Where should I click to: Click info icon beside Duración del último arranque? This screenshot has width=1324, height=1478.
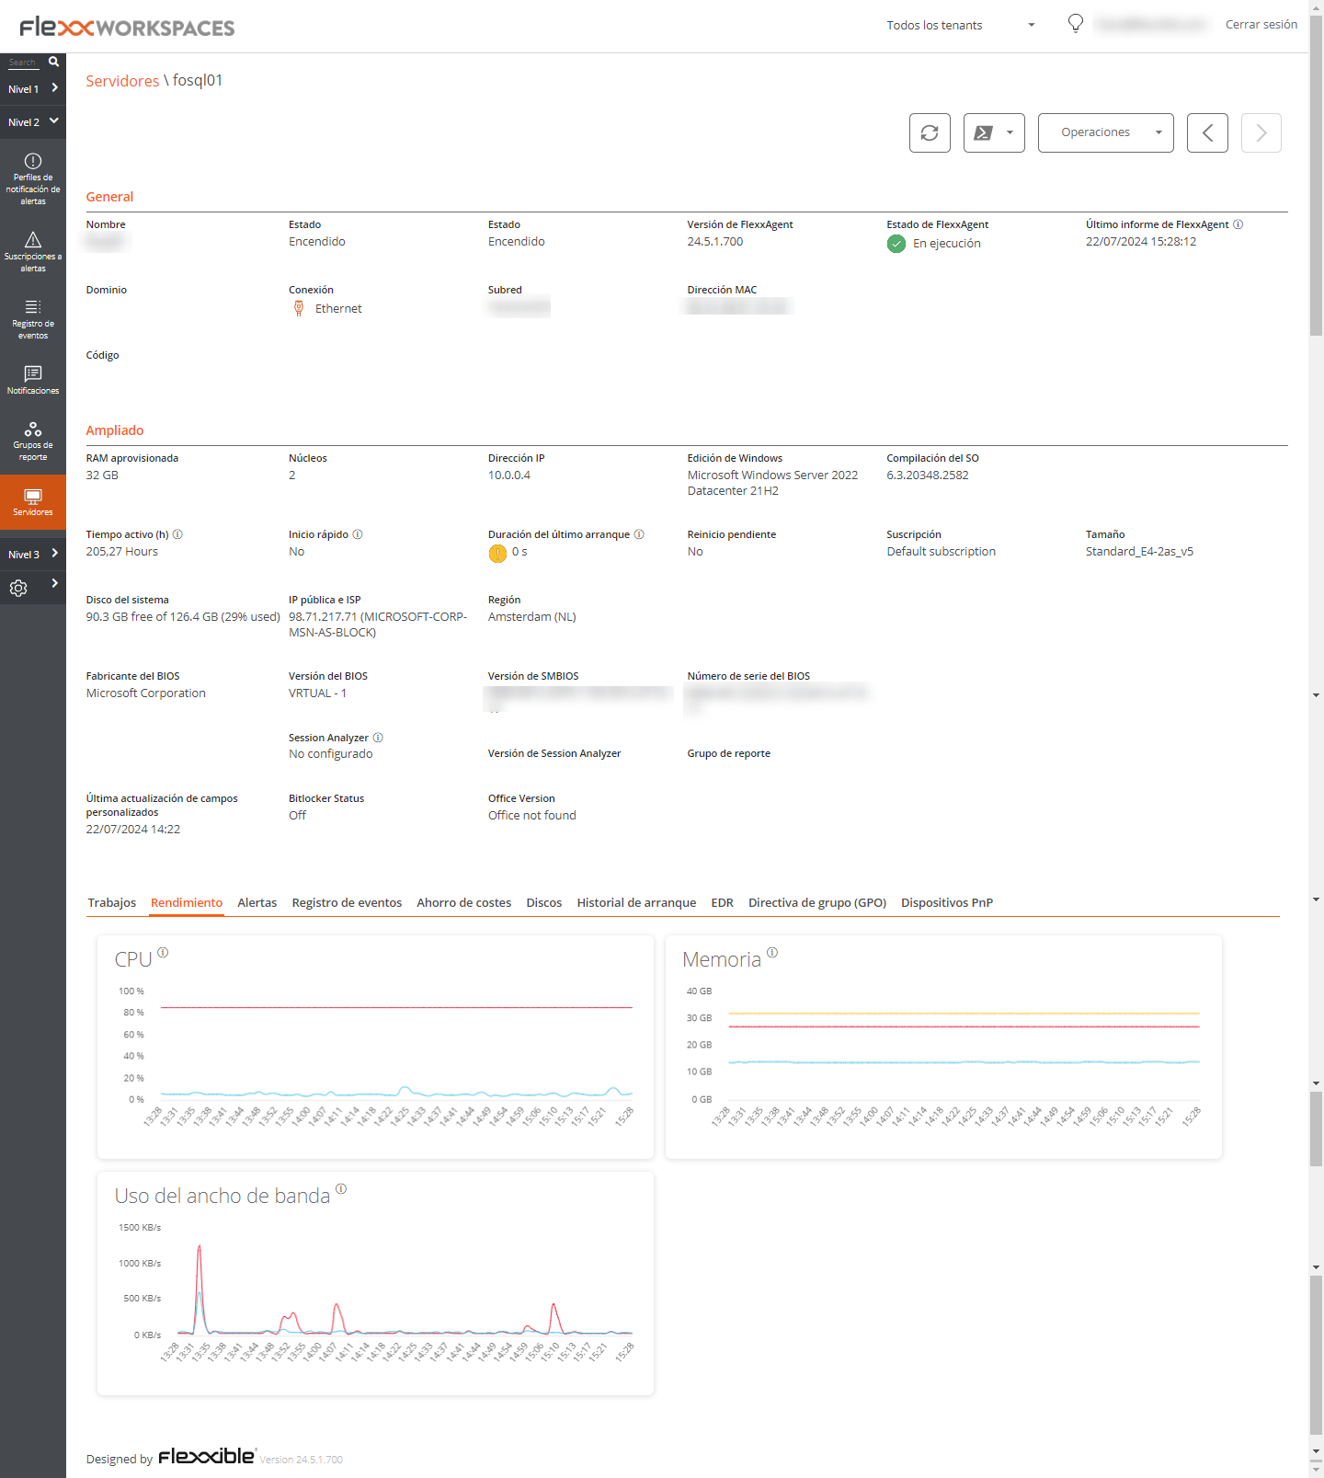coord(639,534)
